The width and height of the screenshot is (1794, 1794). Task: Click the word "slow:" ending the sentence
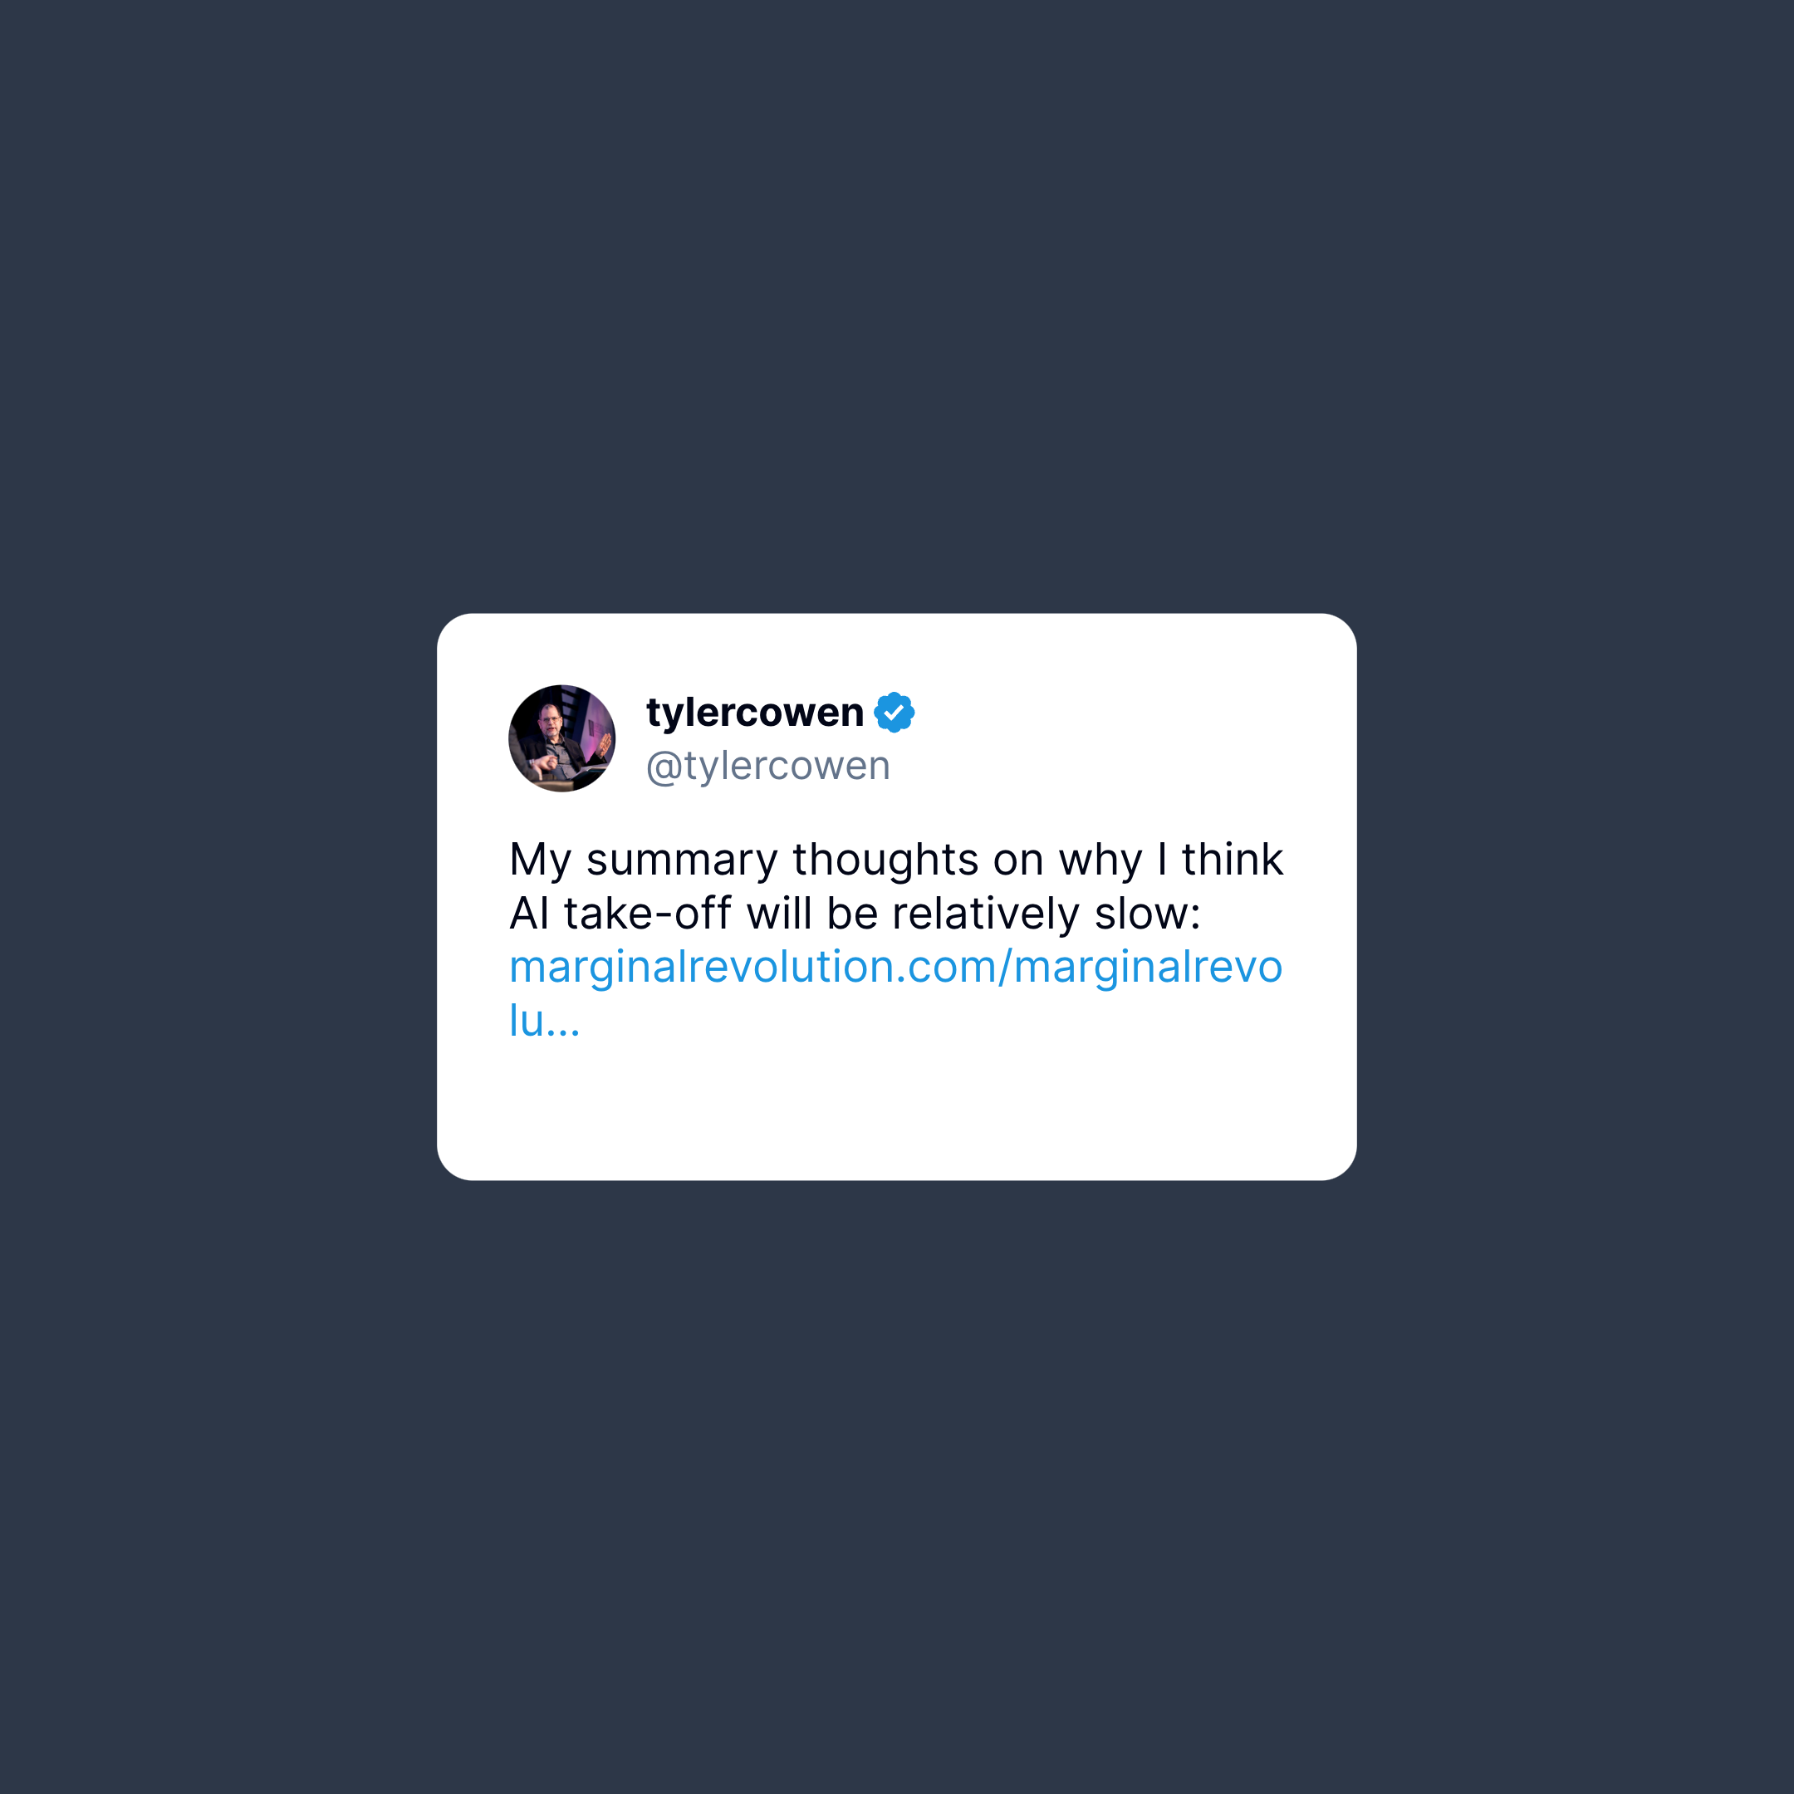tap(1148, 913)
